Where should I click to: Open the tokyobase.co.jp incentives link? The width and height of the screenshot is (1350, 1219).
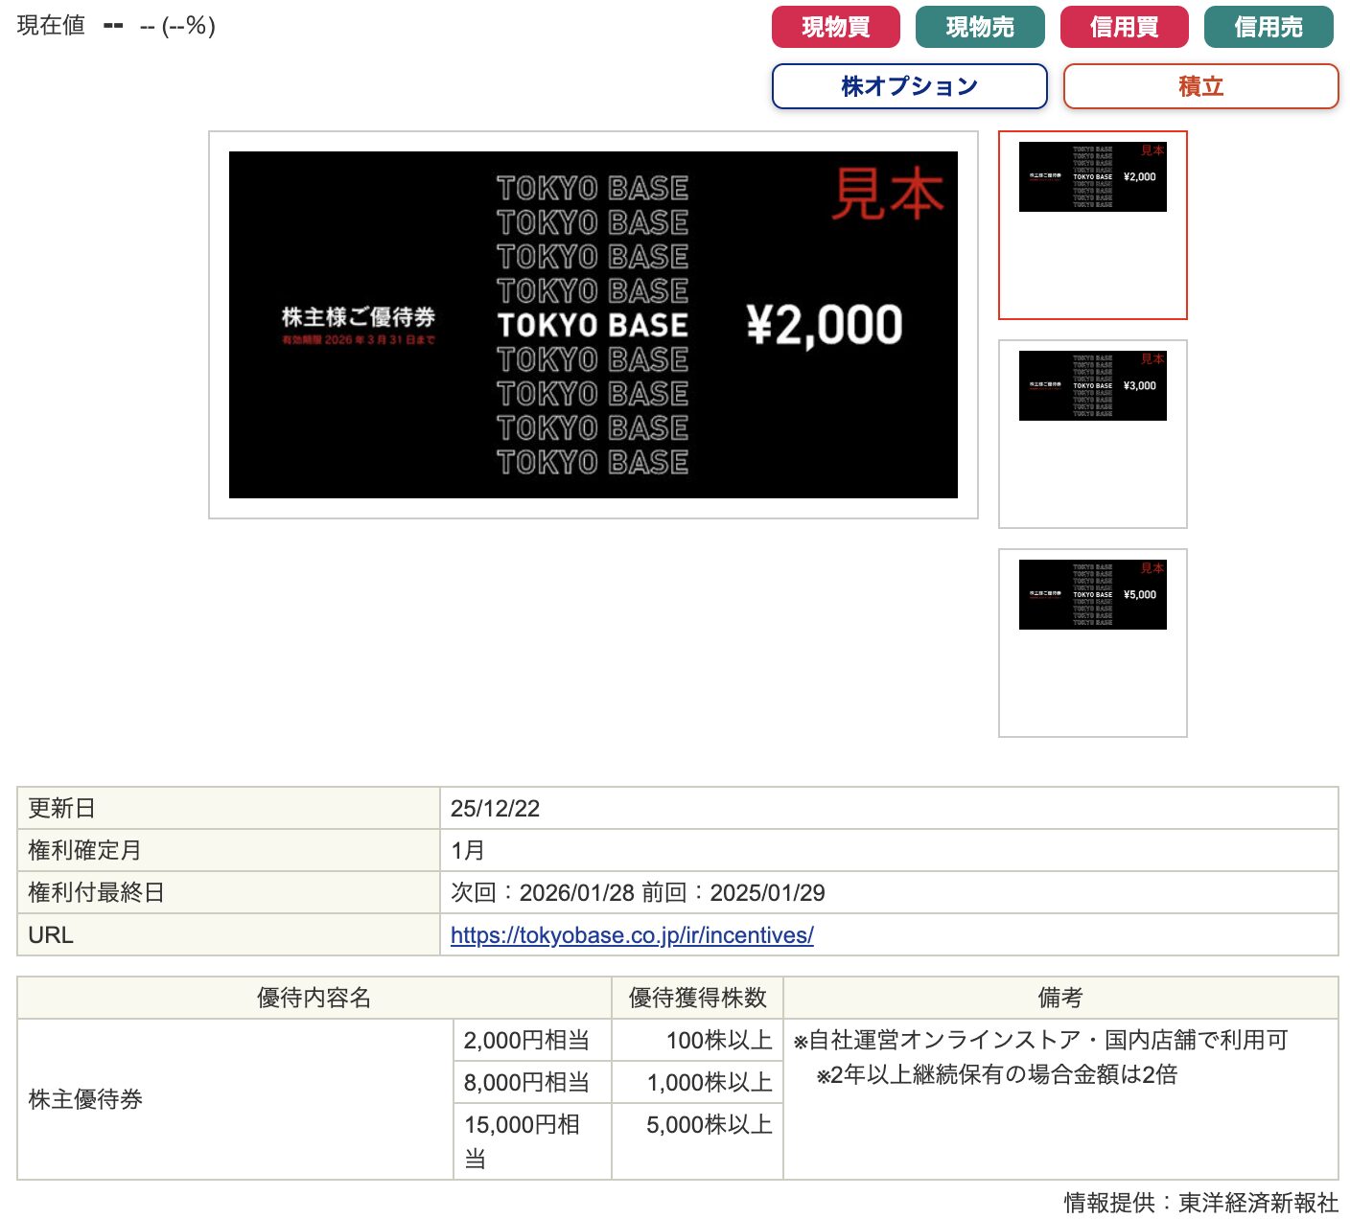(x=632, y=935)
